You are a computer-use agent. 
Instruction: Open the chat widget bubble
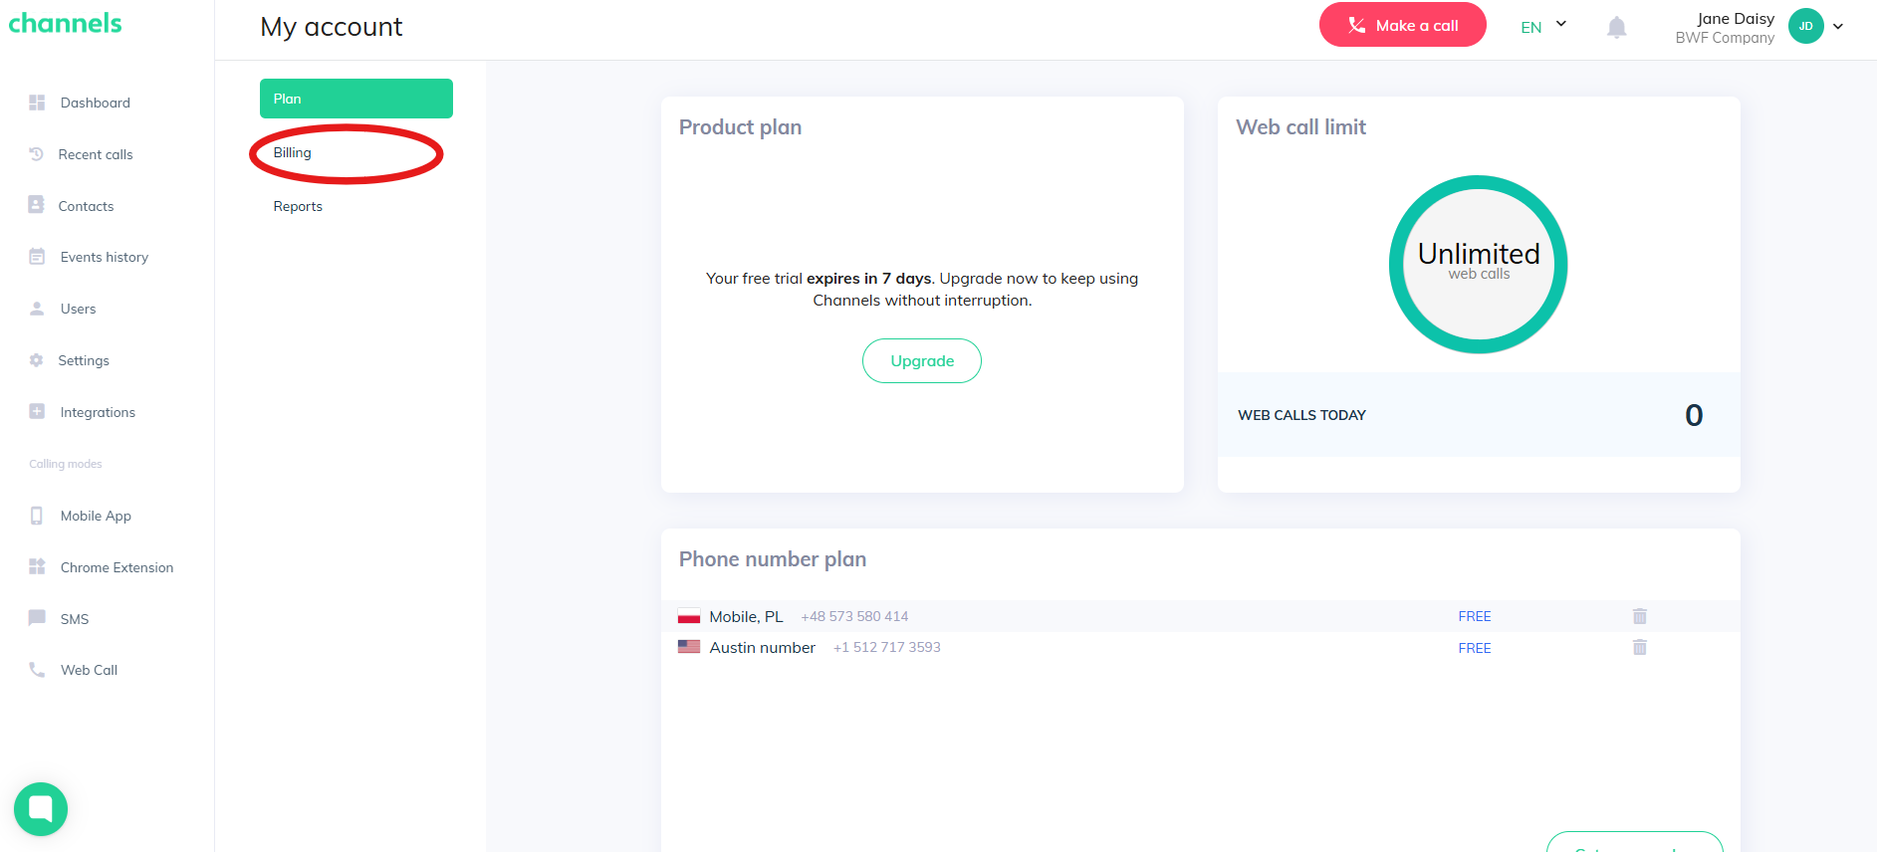pyautogui.click(x=41, y=809)
